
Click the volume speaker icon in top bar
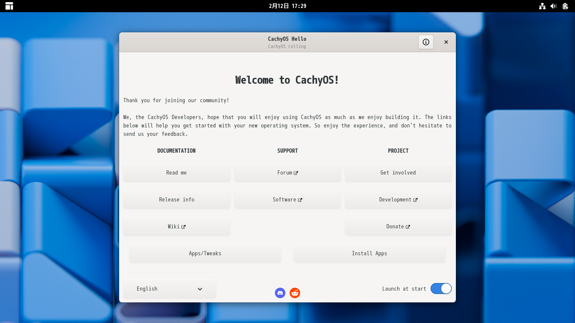tap(554, 6)
